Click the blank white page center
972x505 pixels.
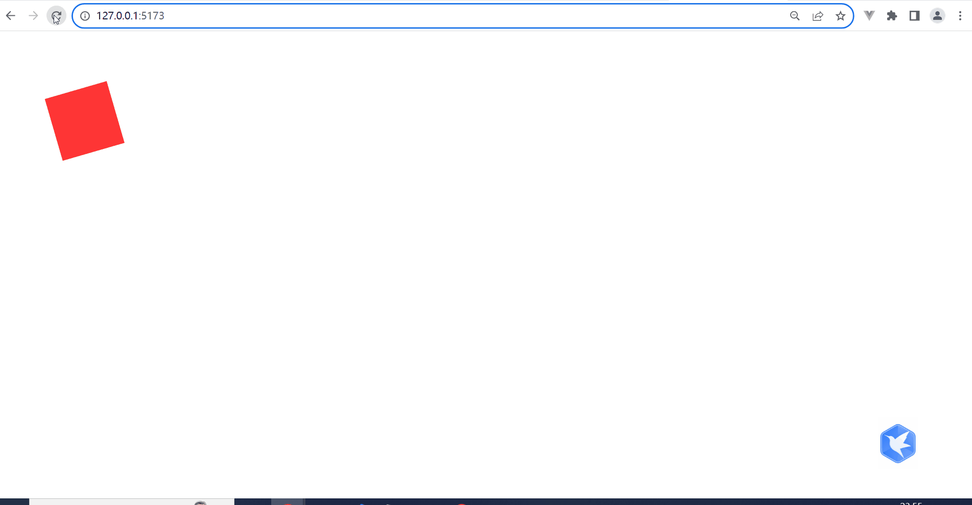[486, 264]
